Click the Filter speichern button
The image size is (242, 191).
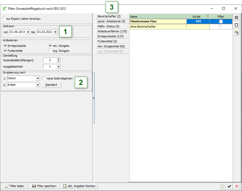click(44, 186)
